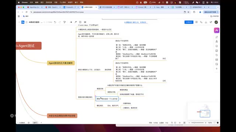Select the red +Agent测试 root node
This screenshot has height=132, width=236.
point(29,46)
